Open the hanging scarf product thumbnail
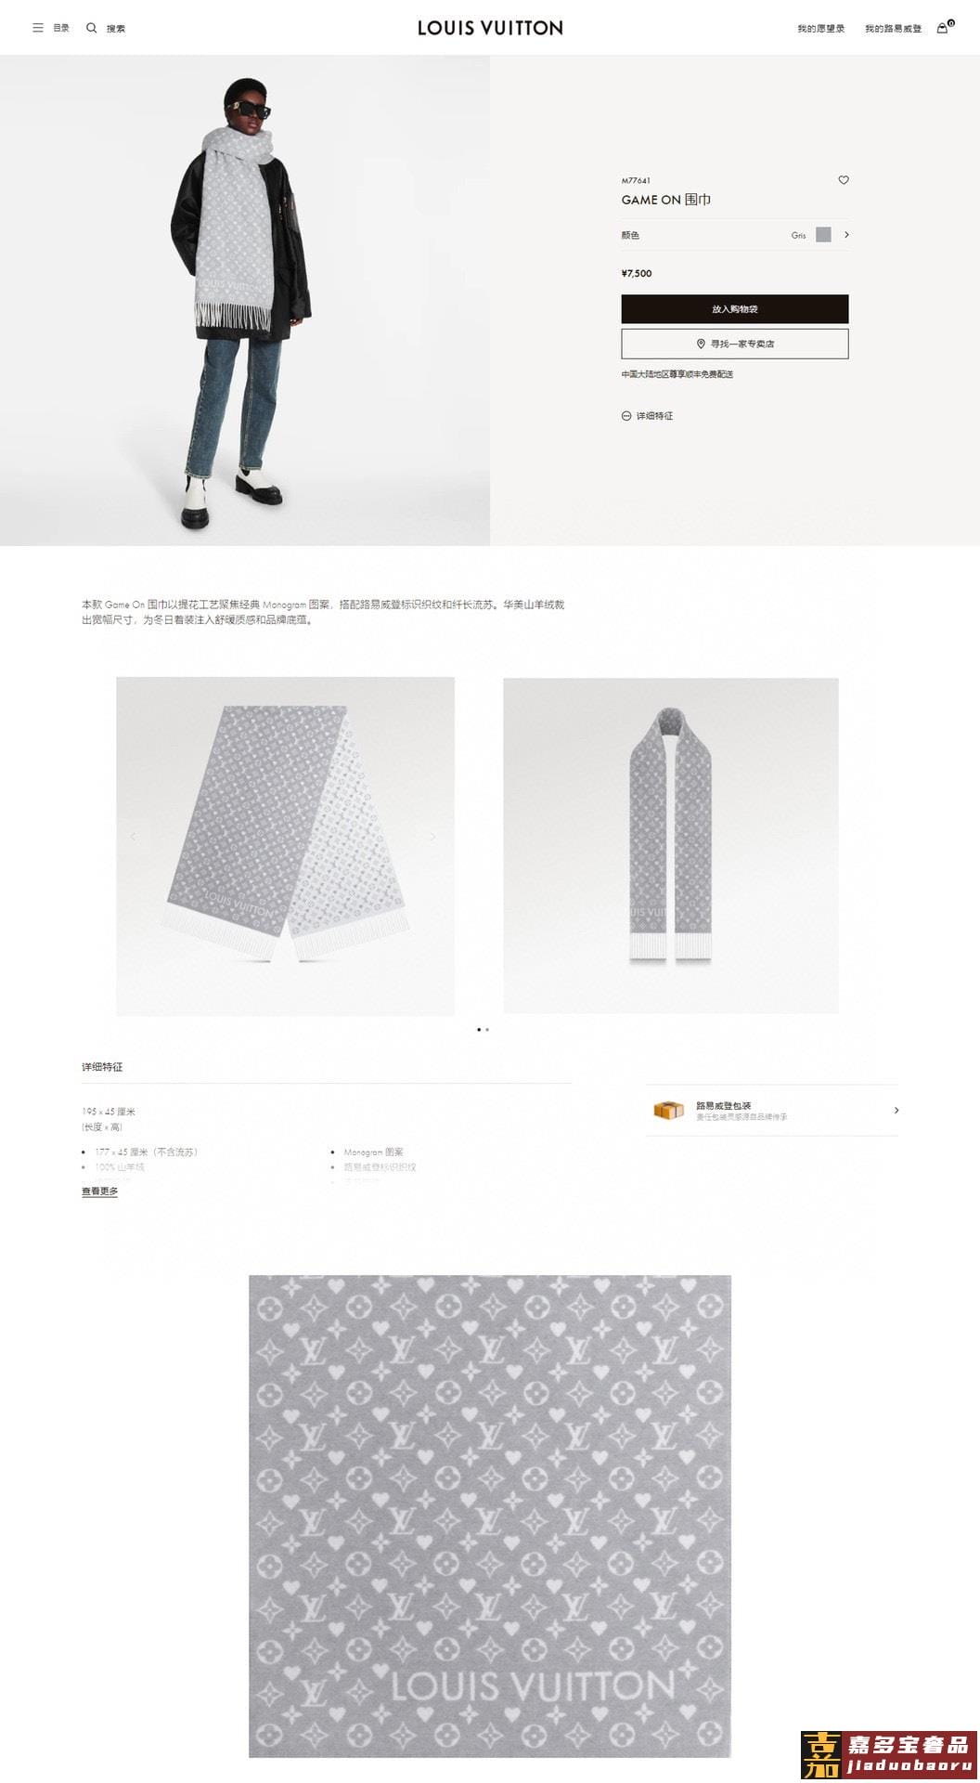The image size is (980, 1783). (x=671, y=845)
